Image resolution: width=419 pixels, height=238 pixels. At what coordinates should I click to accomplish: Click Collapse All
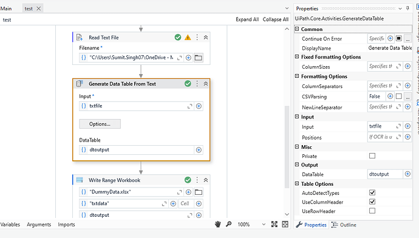tap(276, 19)
